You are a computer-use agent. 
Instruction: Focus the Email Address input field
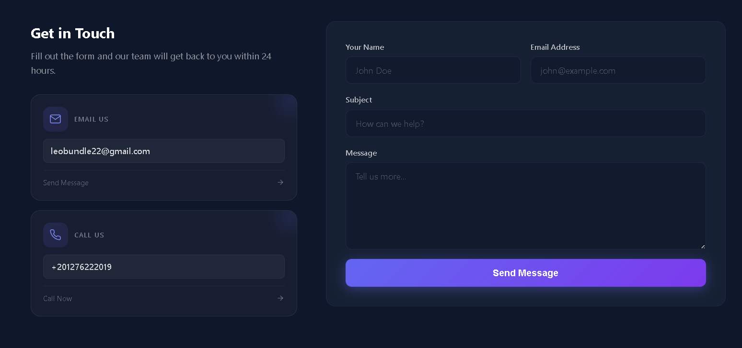(618, 70)
